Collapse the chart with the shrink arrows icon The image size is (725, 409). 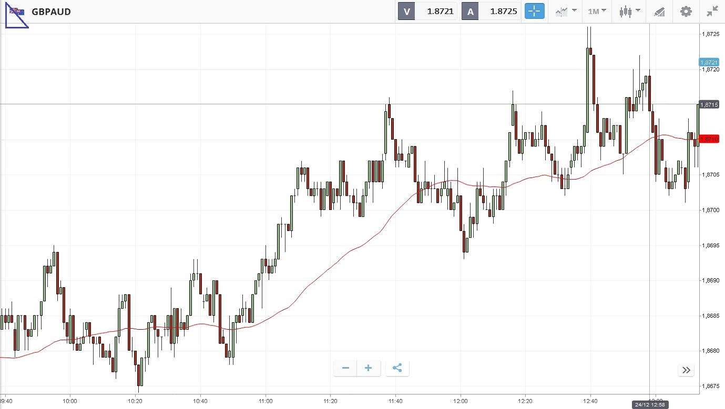pyautogui.click(x=712, y=11)
